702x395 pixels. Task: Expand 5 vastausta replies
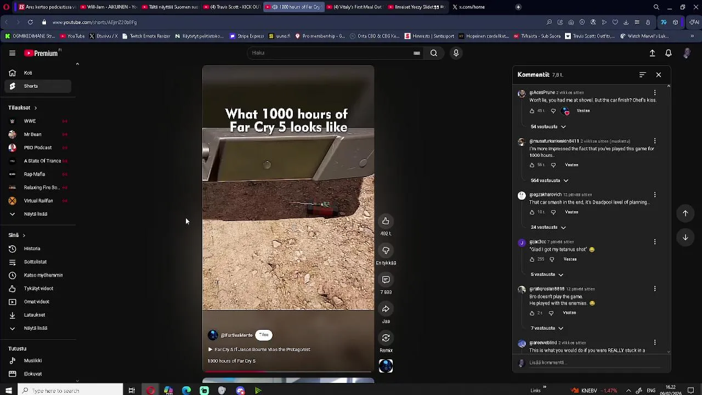[546, 274]
